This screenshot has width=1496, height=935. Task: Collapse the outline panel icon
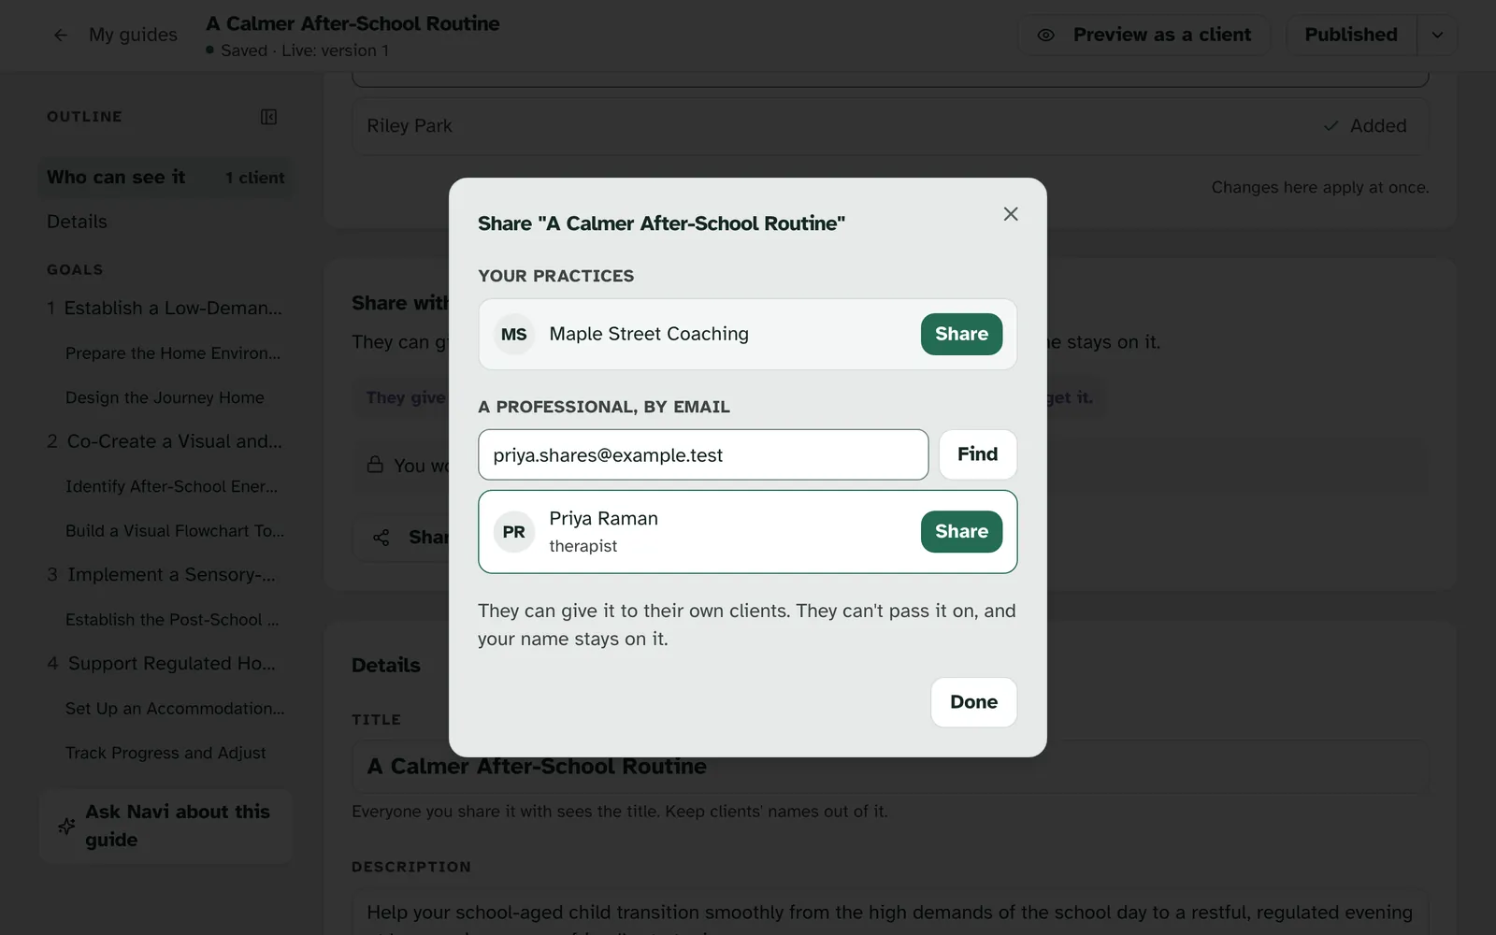(x=268, y=117)
